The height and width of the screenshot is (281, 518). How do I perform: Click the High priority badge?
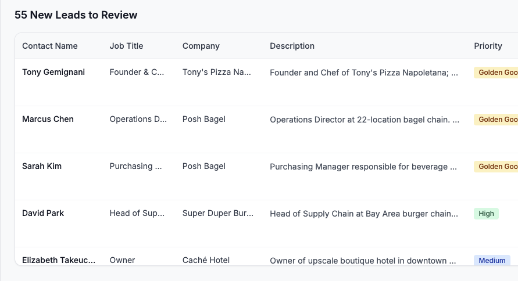pos(486,214)
